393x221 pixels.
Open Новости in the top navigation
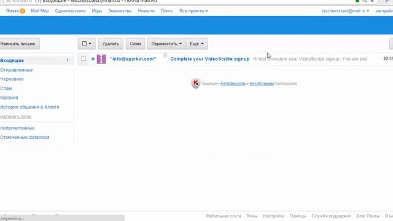(146, 11)
